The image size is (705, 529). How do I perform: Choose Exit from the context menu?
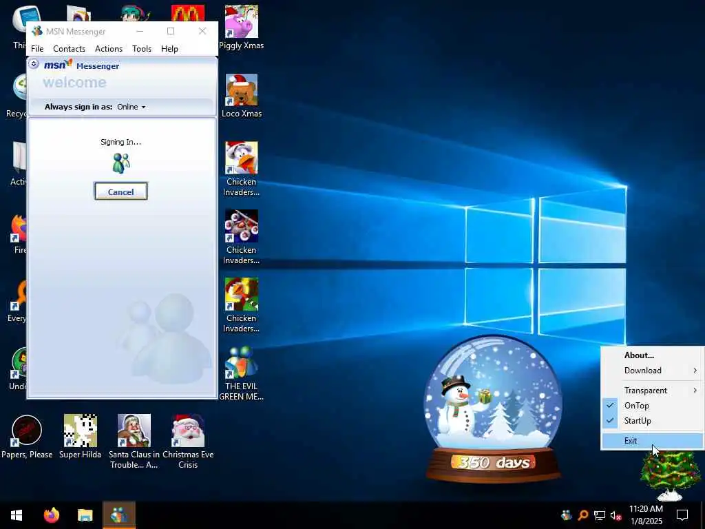653,441
